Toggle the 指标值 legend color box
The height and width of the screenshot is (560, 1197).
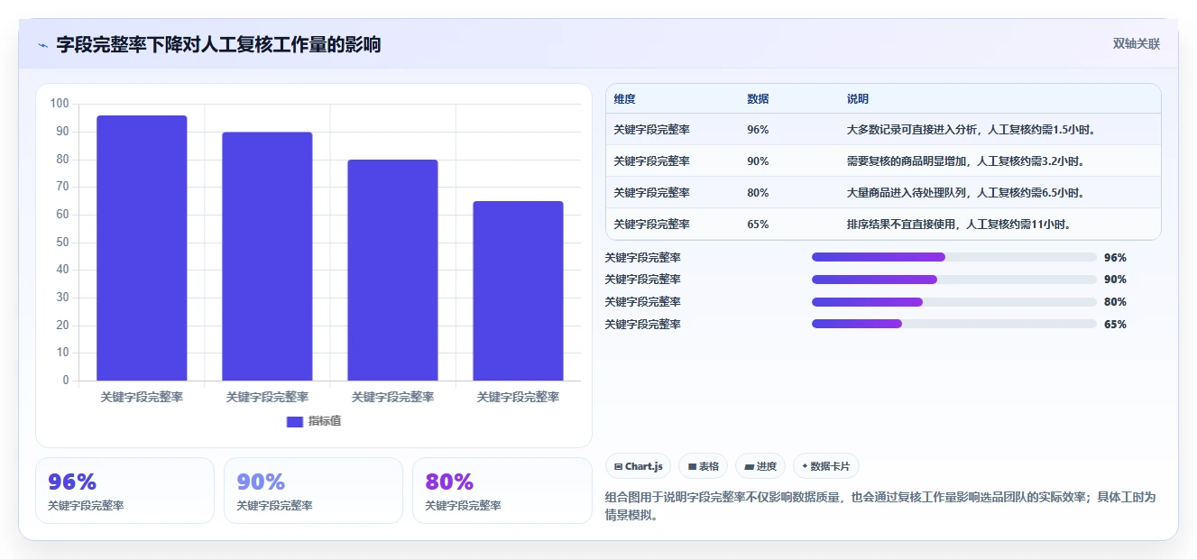point(295,421)
